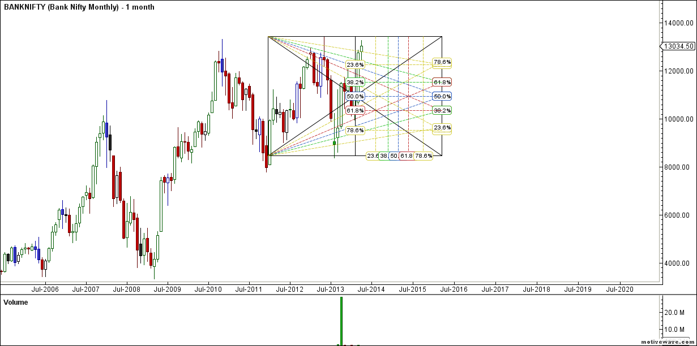
Task: Click the Jul-2010 time axis label
Action: 208,289
